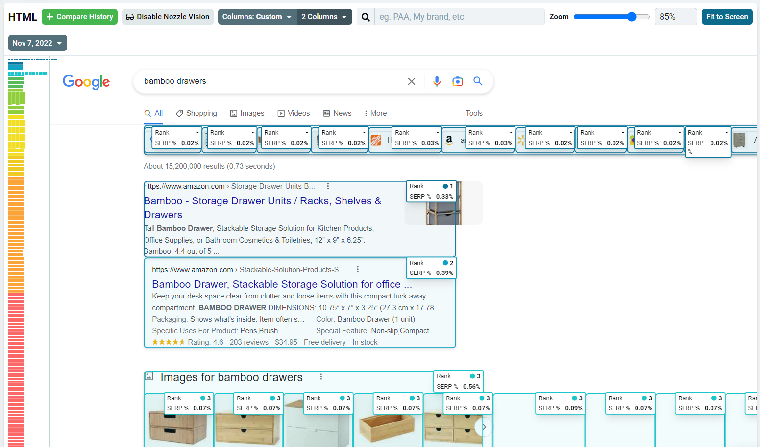This screenshot has height=447, width=760.
Task: Click the amazon.com Stackable-Solution-Products URL
Action: click(248, 270)
